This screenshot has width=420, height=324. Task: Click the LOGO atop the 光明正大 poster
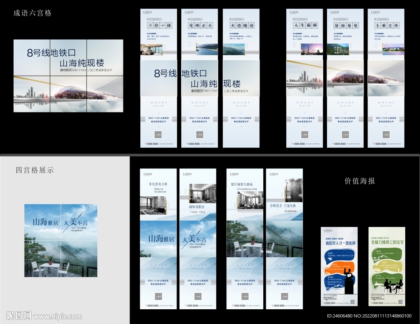[x=188, y=13]
